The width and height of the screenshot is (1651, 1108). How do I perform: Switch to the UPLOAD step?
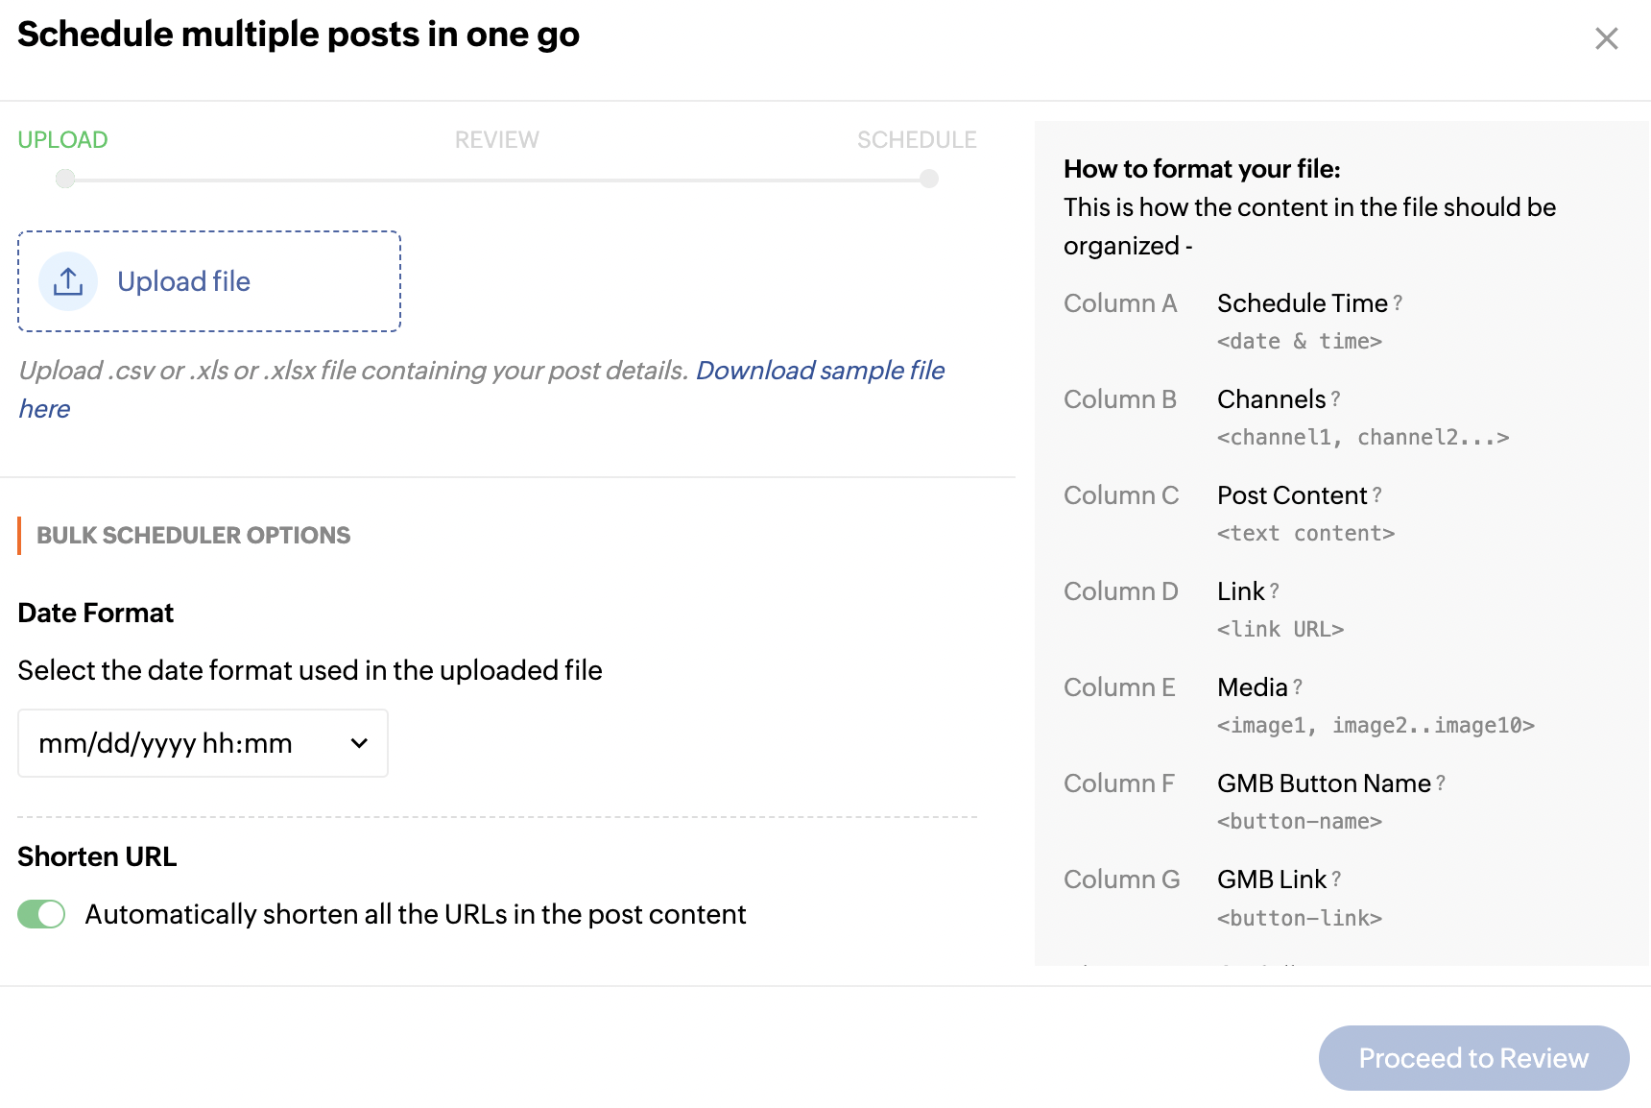click(62, 140)
